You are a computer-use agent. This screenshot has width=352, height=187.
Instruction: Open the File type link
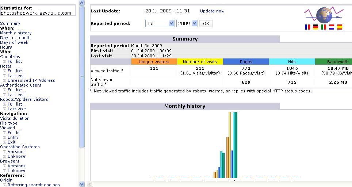[9, 123]
